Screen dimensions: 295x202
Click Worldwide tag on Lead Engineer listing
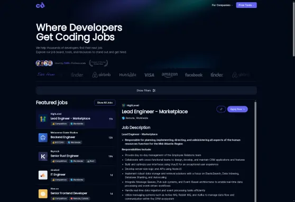pos(77,124)
